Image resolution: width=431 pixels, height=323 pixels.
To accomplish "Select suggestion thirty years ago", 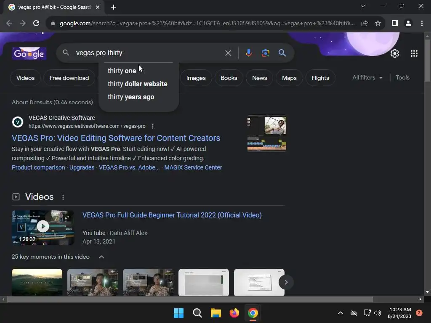I will [x=139, y=97].
